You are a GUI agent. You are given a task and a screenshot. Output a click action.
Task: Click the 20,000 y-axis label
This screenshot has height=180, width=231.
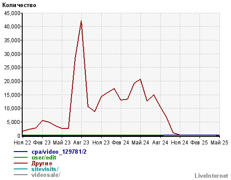point(12,81)
